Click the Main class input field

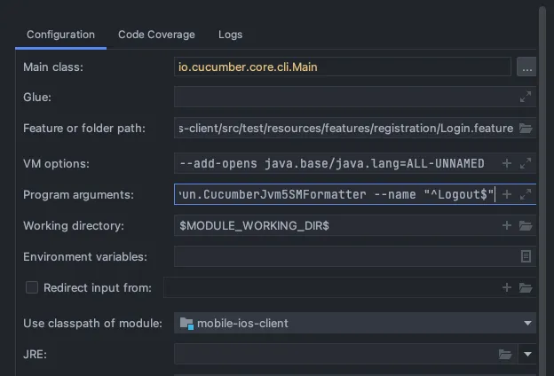click(343, 67)
